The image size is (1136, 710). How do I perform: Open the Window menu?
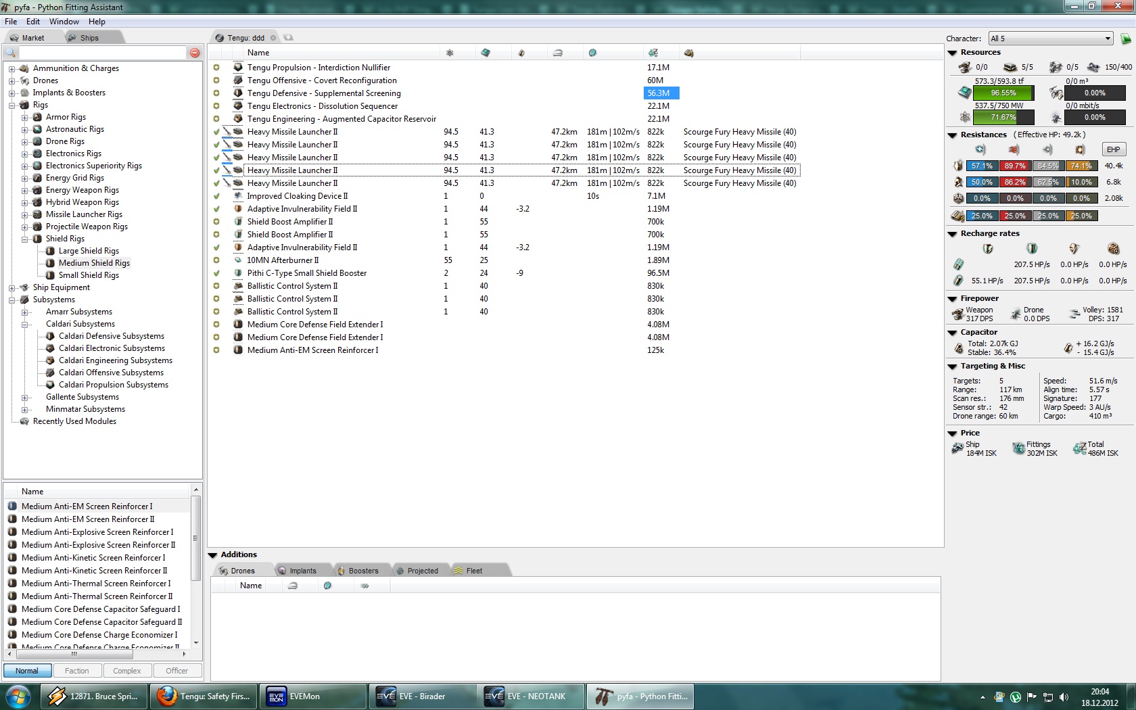point(64,22)
